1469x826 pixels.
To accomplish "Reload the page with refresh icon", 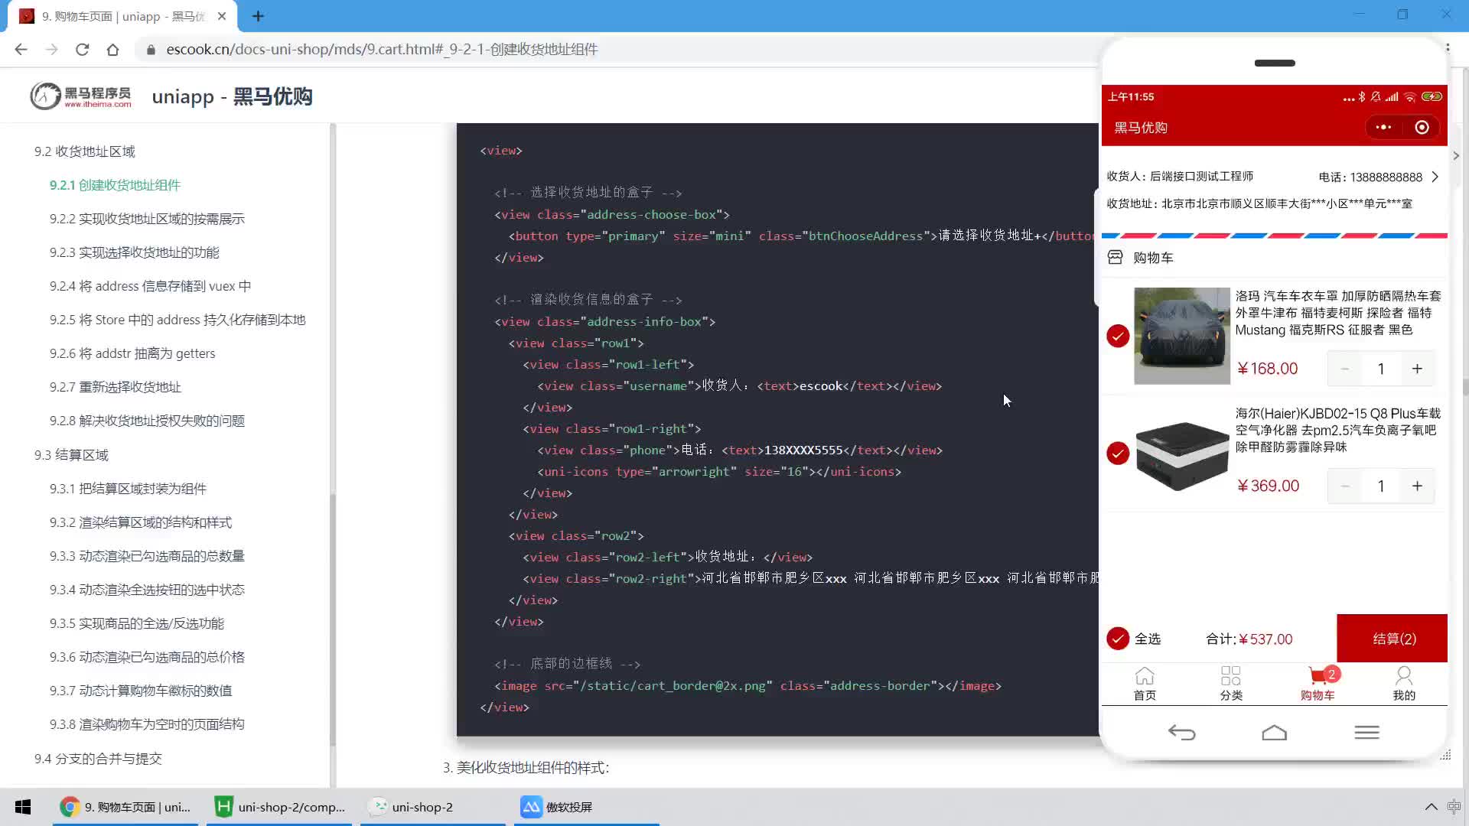I will pos(82,49).
